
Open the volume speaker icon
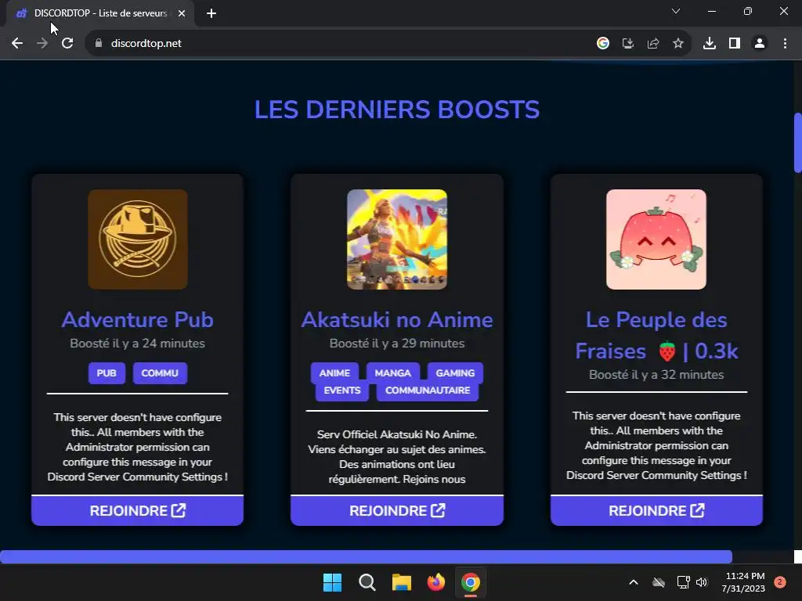coord(702,582)
